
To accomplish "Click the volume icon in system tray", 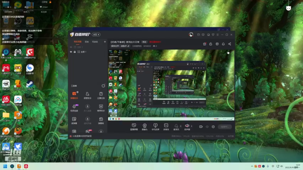I will click(281, 166).
